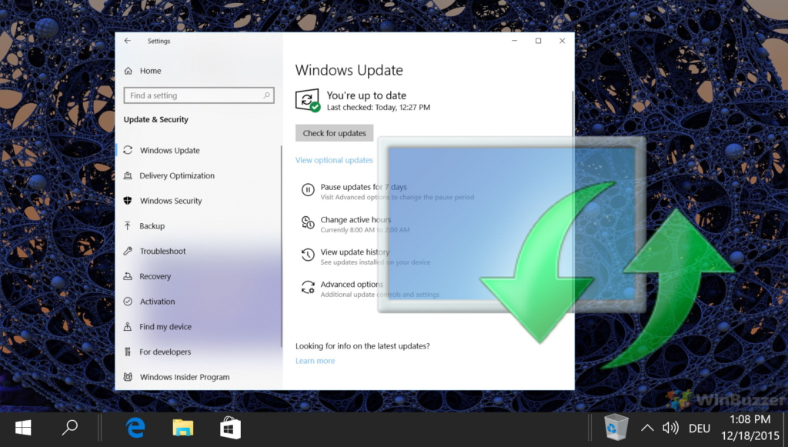Click the up-to-date status icon

(x=308, y=101)
